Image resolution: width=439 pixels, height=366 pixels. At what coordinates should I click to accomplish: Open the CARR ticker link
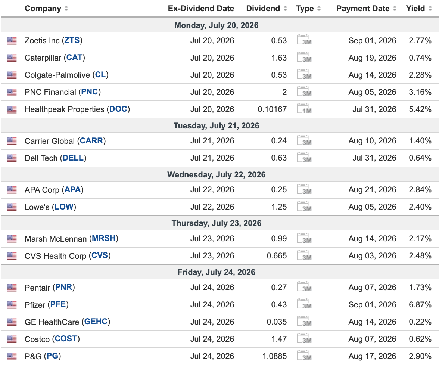(91, 140)
